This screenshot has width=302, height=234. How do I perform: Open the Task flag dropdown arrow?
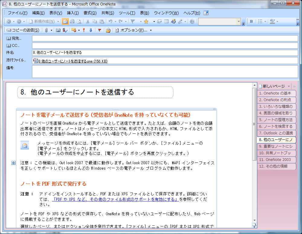tap(141, 21)
